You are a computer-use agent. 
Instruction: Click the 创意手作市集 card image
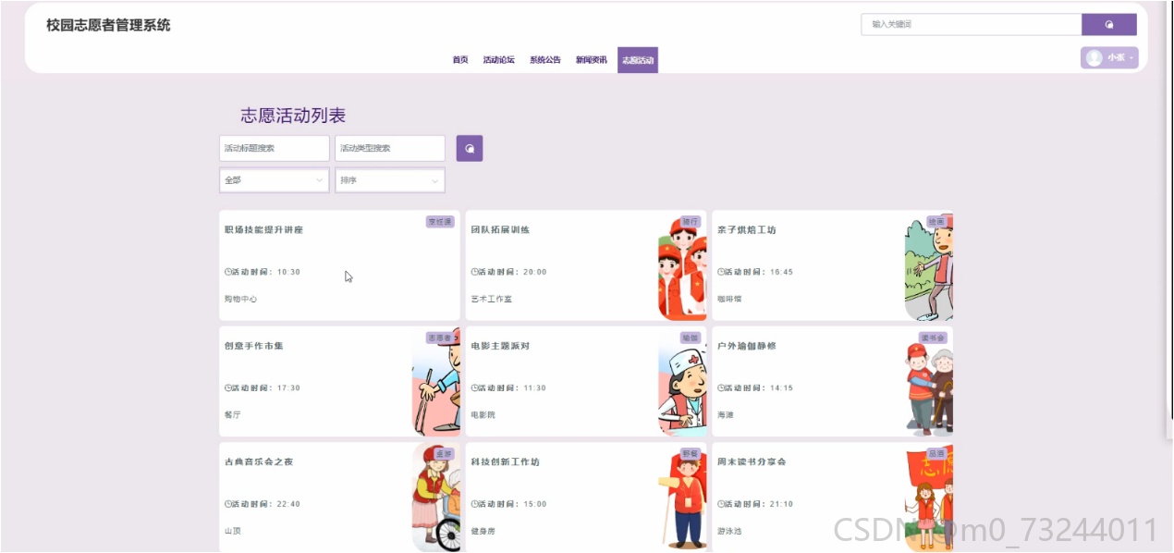coord(436,383)
